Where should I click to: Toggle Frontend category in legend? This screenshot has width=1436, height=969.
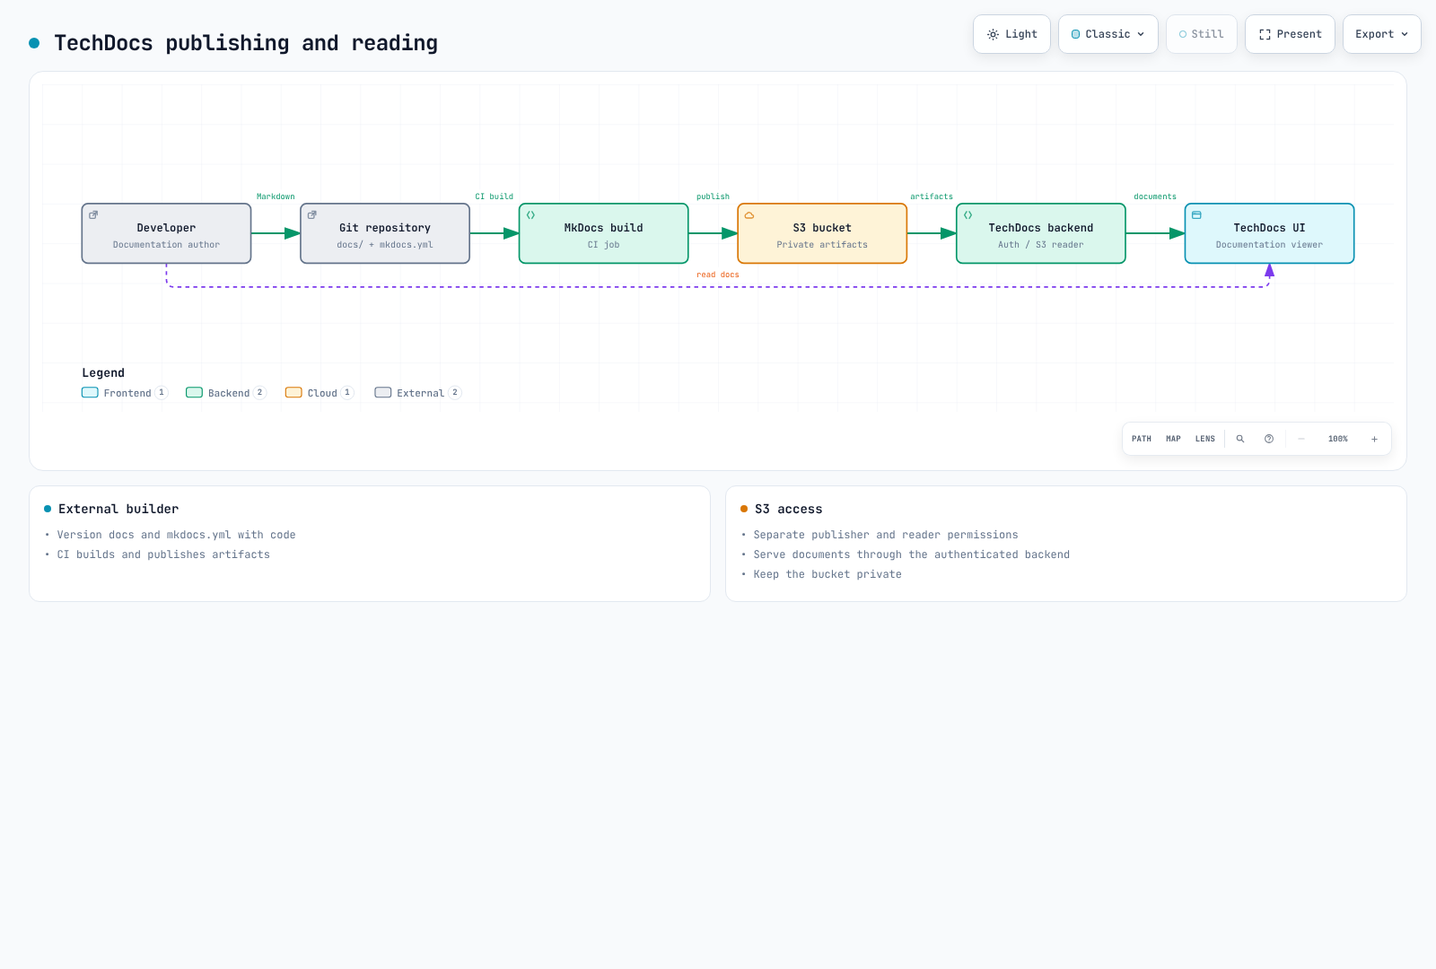pyautogui.click(x=125, y=393)
